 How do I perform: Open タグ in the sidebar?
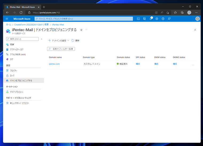pos(11,59)
